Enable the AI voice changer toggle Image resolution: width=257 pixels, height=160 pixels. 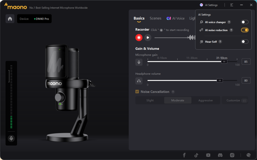click(244, 22)
